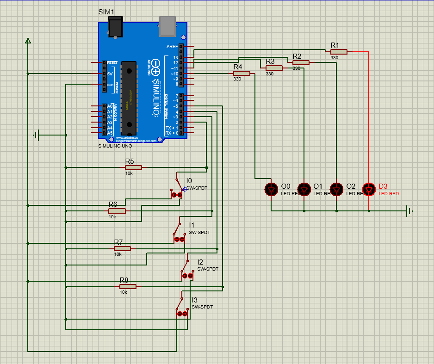
Task: Toggle the I2 SPDT switch lever
Action: point(185,266)
